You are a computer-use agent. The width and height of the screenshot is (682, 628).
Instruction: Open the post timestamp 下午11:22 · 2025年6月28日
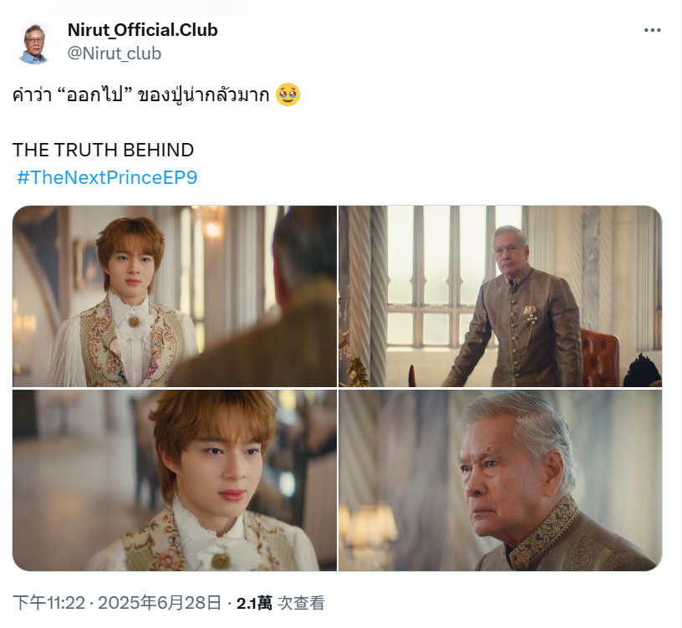(117, 603)
